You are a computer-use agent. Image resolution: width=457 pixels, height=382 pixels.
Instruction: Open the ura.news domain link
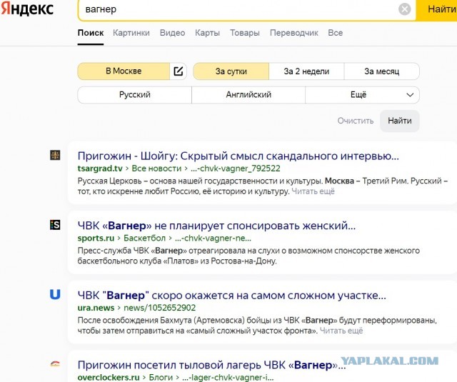[x=96, y=308]
